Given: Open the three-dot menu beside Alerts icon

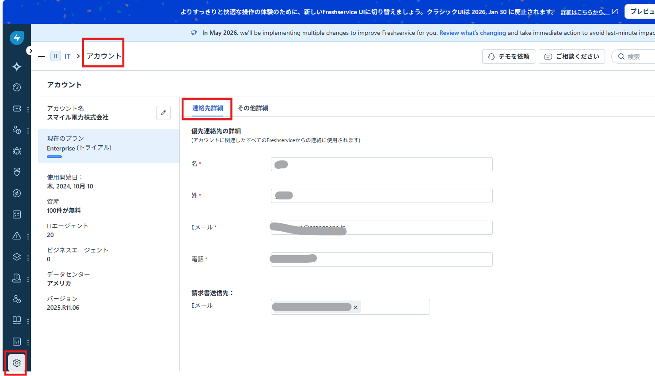Looking at the screenshot, I should tap(28, 237).
